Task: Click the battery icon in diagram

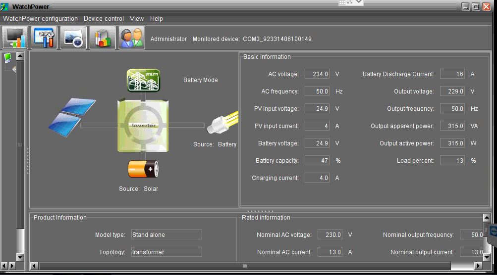Action: click(x=143, y=169)
